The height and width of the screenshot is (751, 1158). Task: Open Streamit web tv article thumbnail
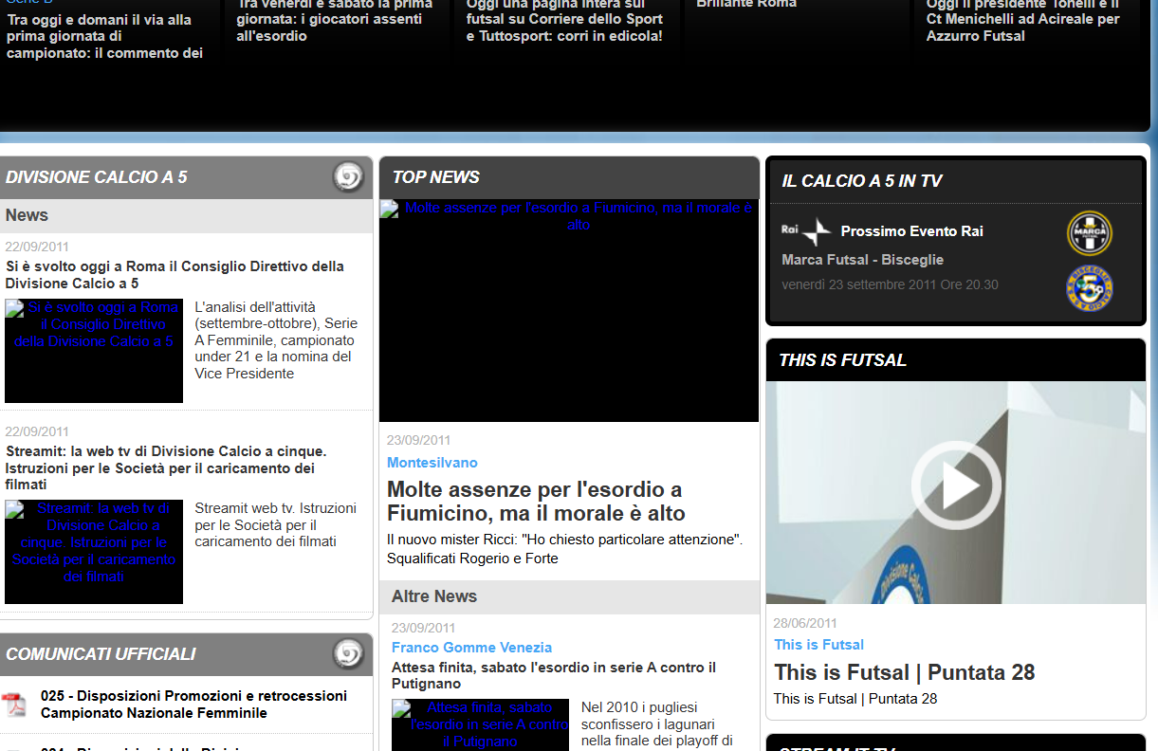pyautogui.click(x=94, y=552)
